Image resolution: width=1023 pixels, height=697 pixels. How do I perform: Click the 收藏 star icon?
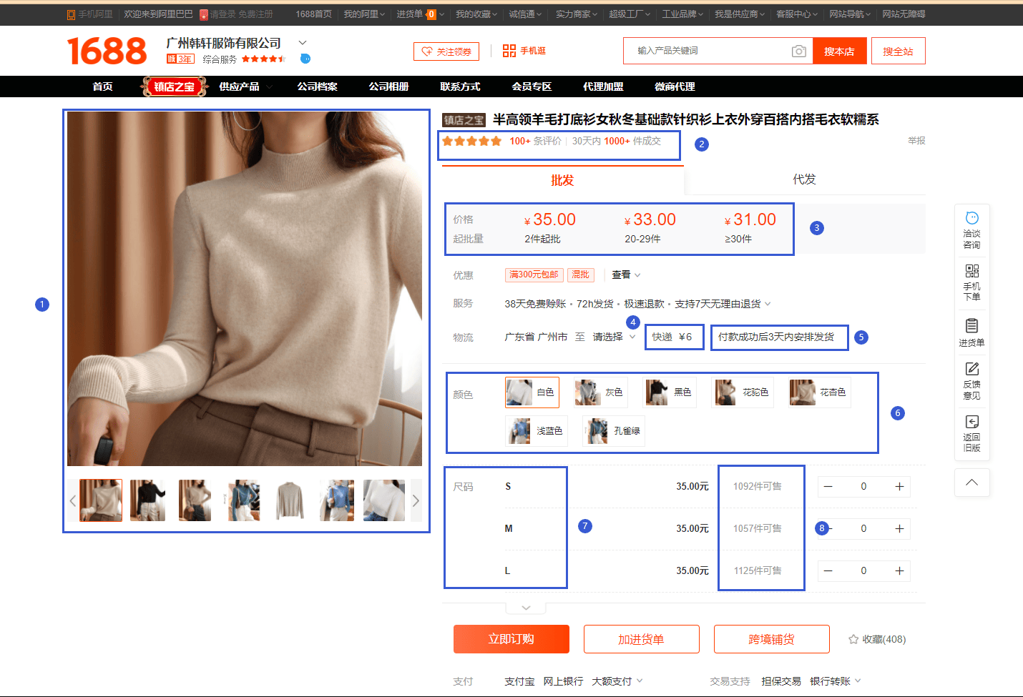853,639
